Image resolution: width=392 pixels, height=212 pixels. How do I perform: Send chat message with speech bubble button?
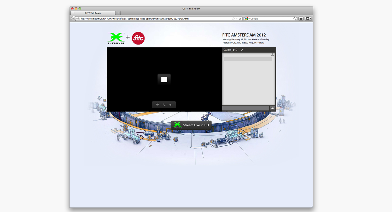pos(272,108)
